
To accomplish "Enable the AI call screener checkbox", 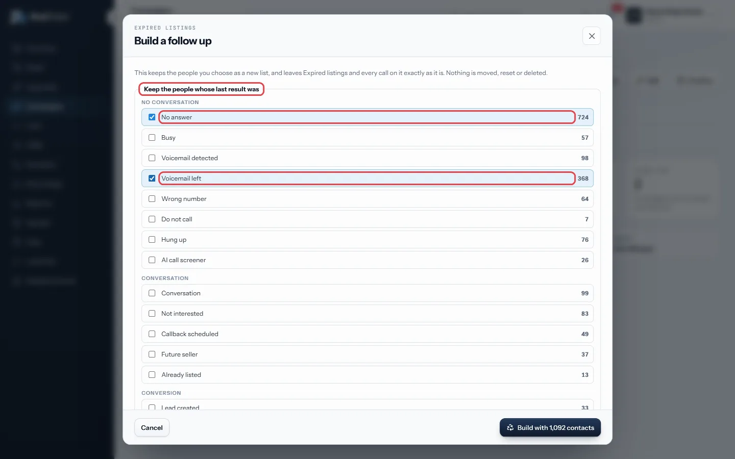I will 152,260.
